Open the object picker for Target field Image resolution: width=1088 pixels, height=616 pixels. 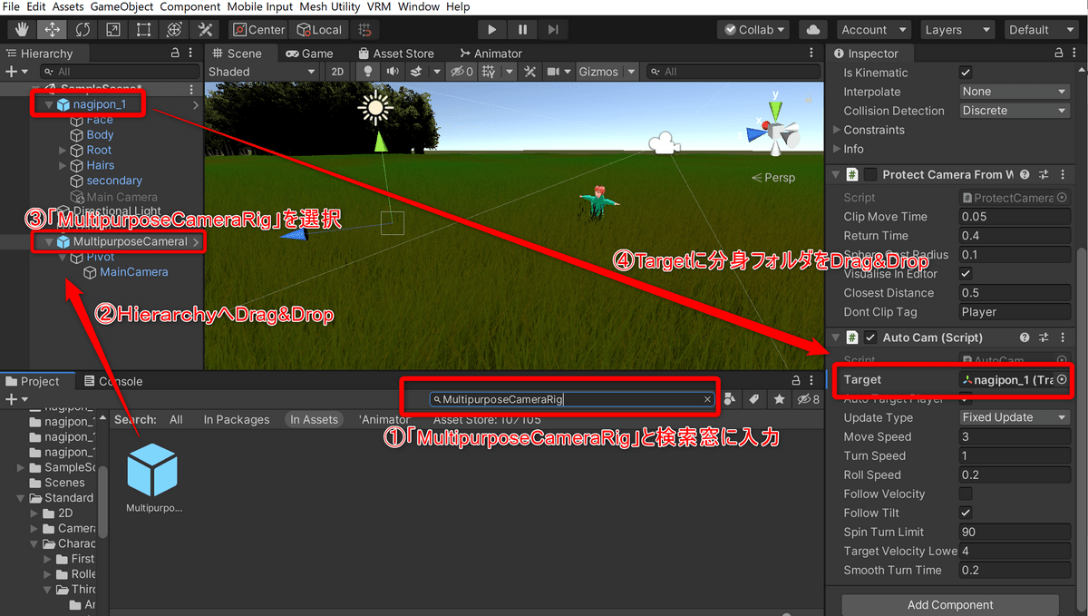point(1062,380)
